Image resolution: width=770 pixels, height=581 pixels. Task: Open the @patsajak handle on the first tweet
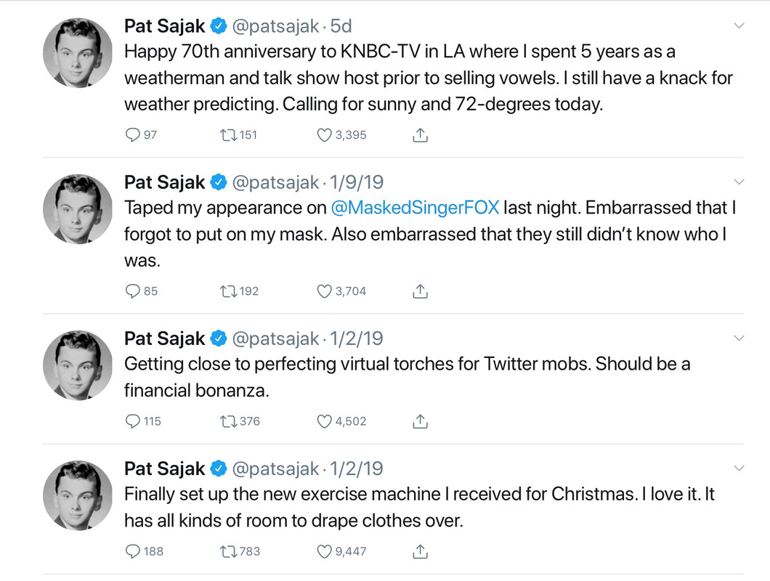tap(275, 27)
